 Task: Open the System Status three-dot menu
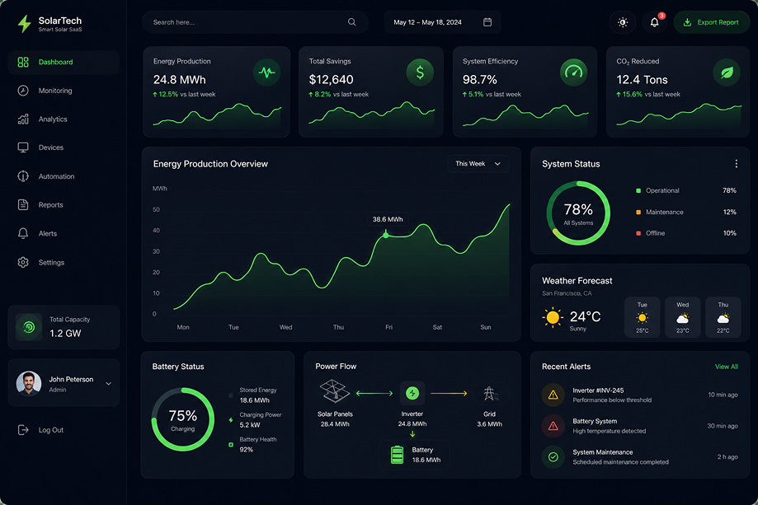tap(737, 164)
